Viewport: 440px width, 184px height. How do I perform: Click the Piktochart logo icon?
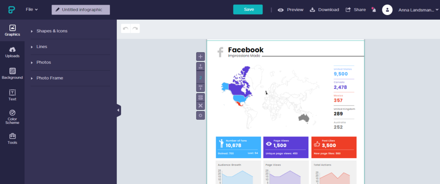[12, 9]
